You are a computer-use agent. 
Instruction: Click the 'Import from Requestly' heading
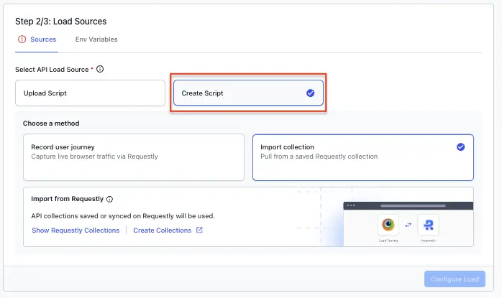pos(67,199)
